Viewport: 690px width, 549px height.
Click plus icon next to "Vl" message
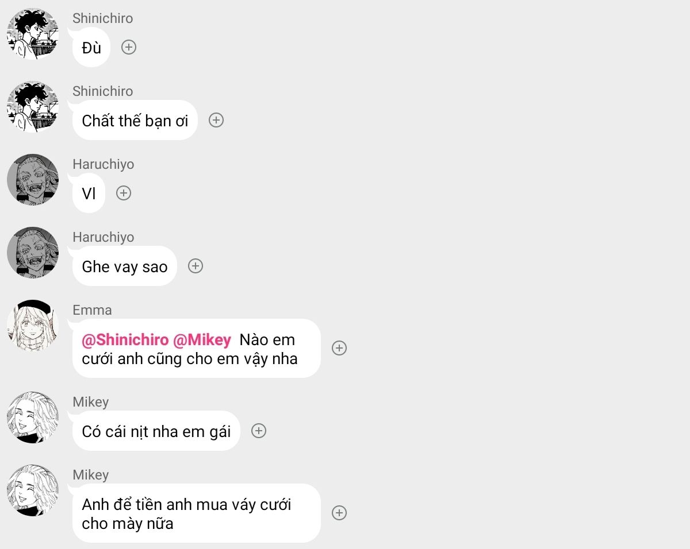[124, 193]
